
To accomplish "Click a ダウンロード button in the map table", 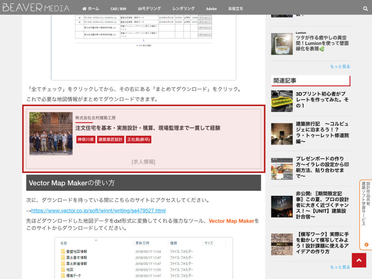I will pyautogui.click(x=205, y=18).
